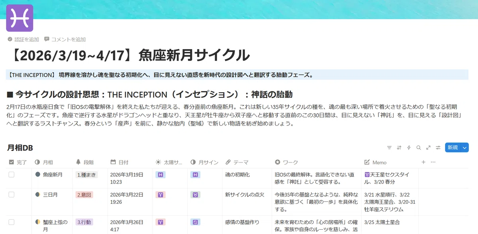Search the 月相DB database
Viewport: 478px width, 234px height.
(x=419, y=147)
